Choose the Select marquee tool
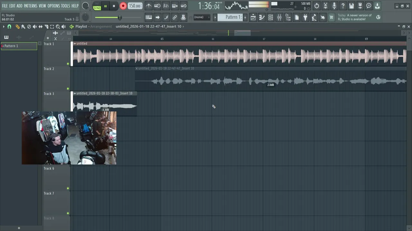The image size is (412, 231). point(52,27)
